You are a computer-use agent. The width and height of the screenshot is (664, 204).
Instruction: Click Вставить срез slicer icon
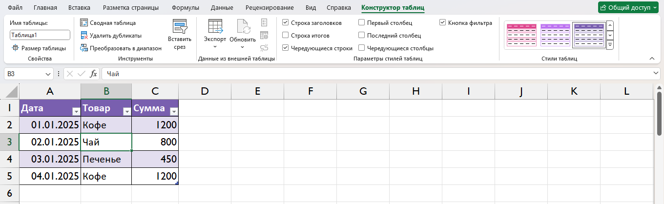180,26
